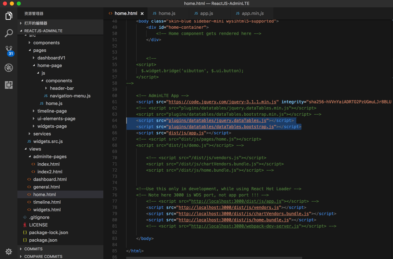Open package.json from the explorer
The height and width of the screenshot is (259, 393).
tap(43, 240)
